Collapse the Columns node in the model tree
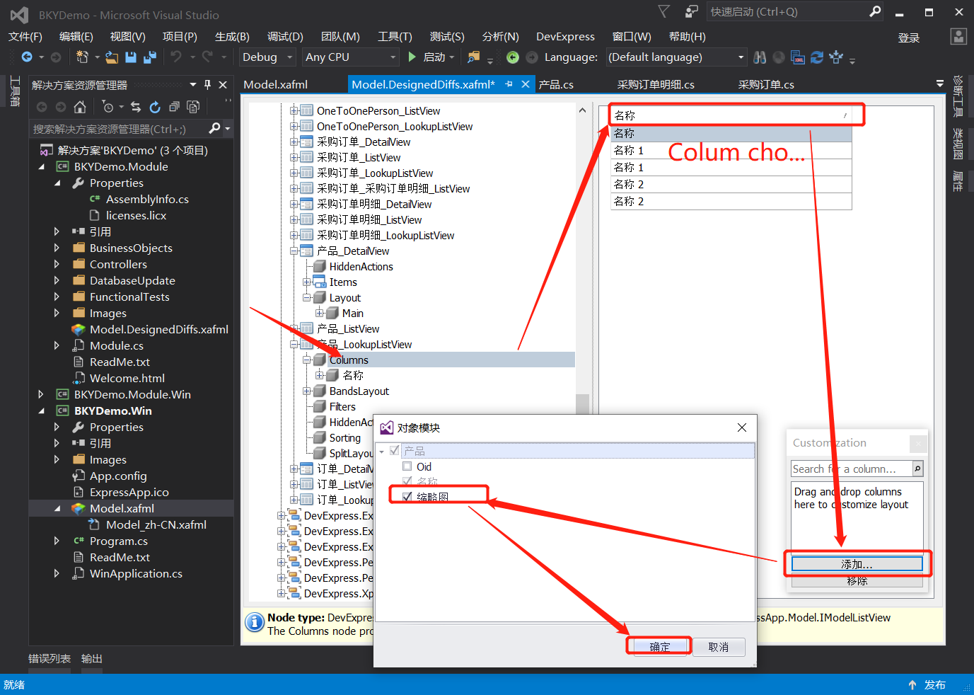974x695 pixels. 307,360
